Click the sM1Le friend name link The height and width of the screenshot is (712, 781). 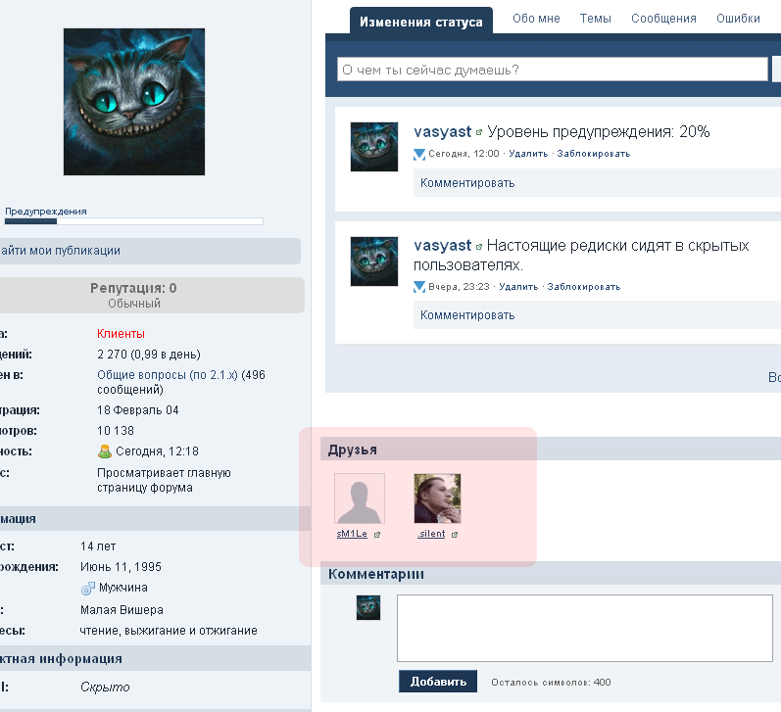click(352, 534)
